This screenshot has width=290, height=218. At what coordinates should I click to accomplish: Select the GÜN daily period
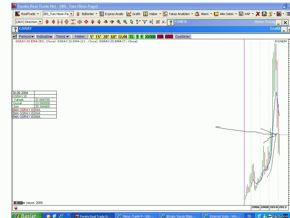tap(122, 37)
